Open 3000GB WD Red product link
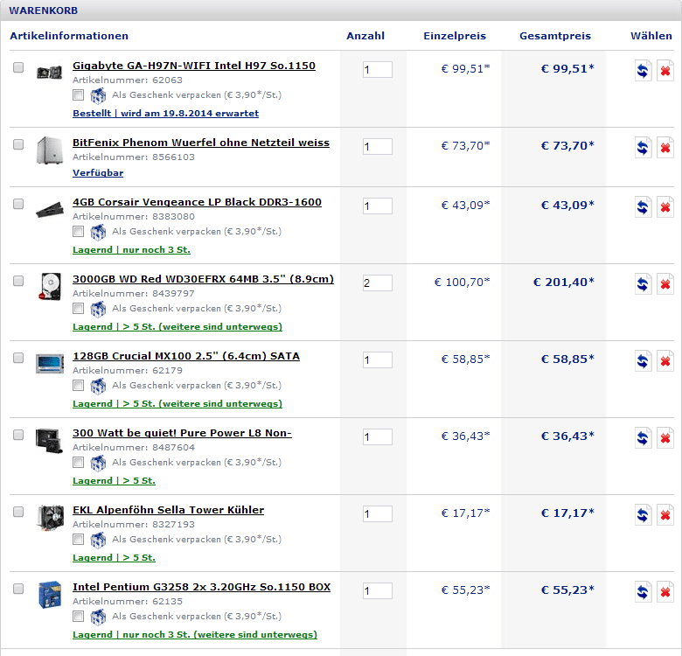 (x=203, y=279)
